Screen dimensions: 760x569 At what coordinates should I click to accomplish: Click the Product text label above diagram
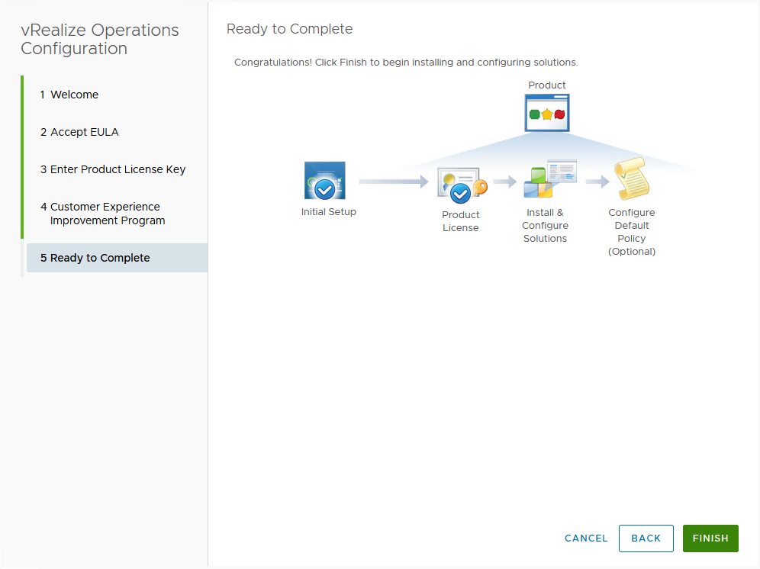coord(547,85)
